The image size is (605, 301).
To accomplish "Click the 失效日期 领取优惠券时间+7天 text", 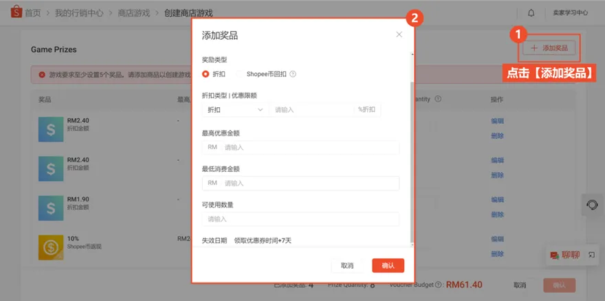I will point(247,241).
